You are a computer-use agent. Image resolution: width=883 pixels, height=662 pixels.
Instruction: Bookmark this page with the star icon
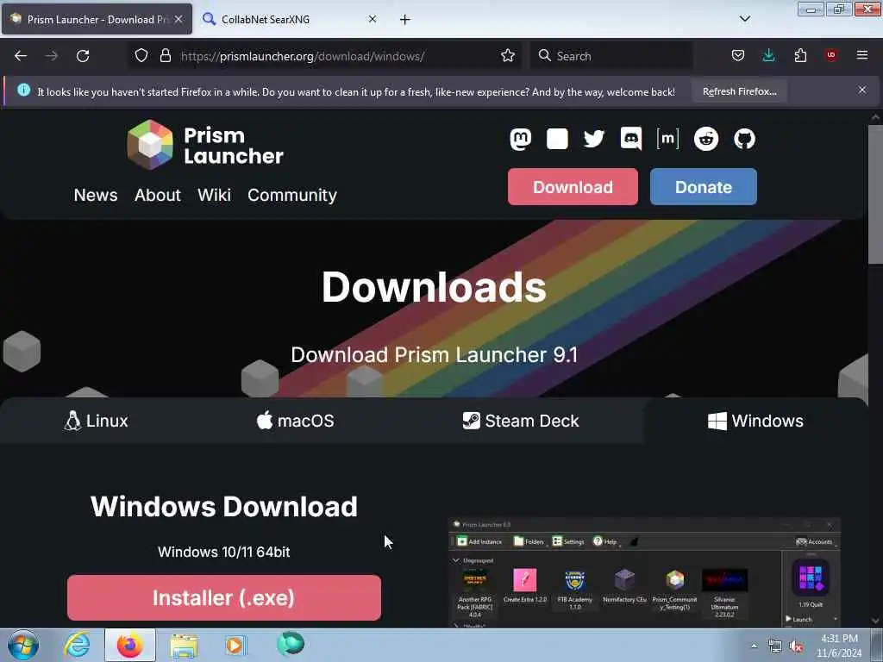(x=508, y=56)
